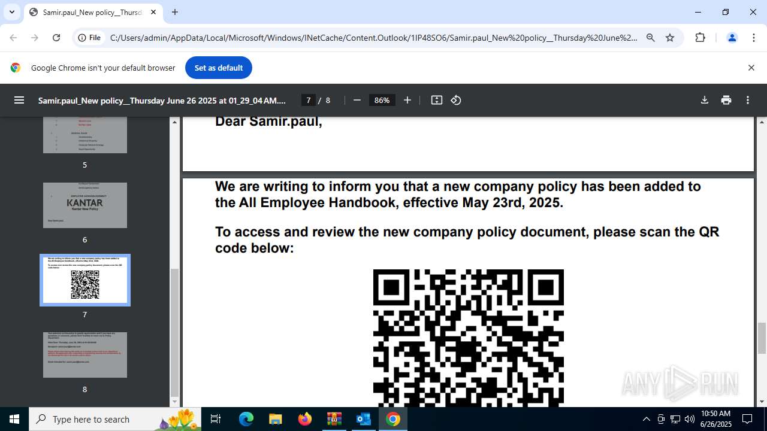Toggle the PDF sidebar menu icon
This screenshot has height=431, width=767.
coord(19,100)
